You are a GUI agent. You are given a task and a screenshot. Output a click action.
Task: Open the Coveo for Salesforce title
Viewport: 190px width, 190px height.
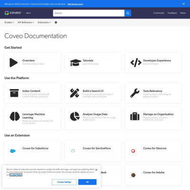[x=35, y=148]
